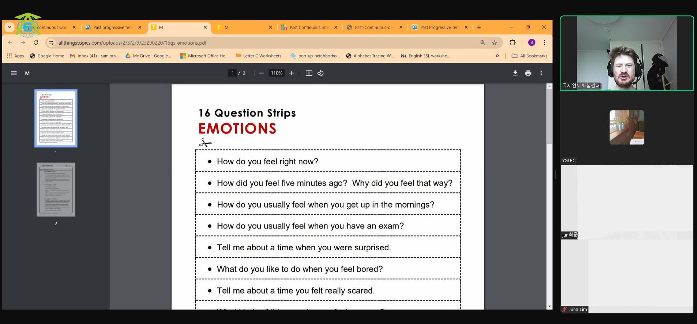Close the active M tab

coord(205,27)
